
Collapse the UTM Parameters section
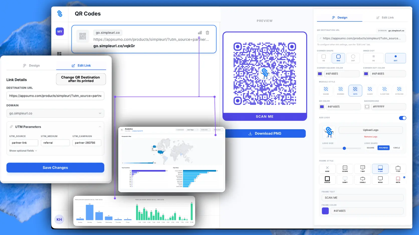[x=100, y=127]
